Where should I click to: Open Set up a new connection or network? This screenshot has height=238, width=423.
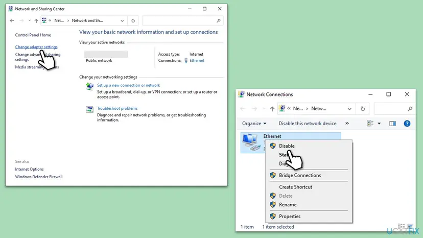[x=128, y=85]
